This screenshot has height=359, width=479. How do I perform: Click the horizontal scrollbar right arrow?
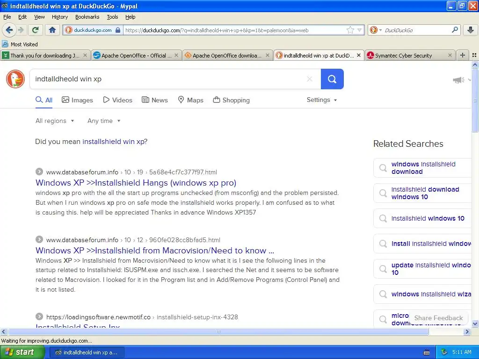tap(467, 331)
